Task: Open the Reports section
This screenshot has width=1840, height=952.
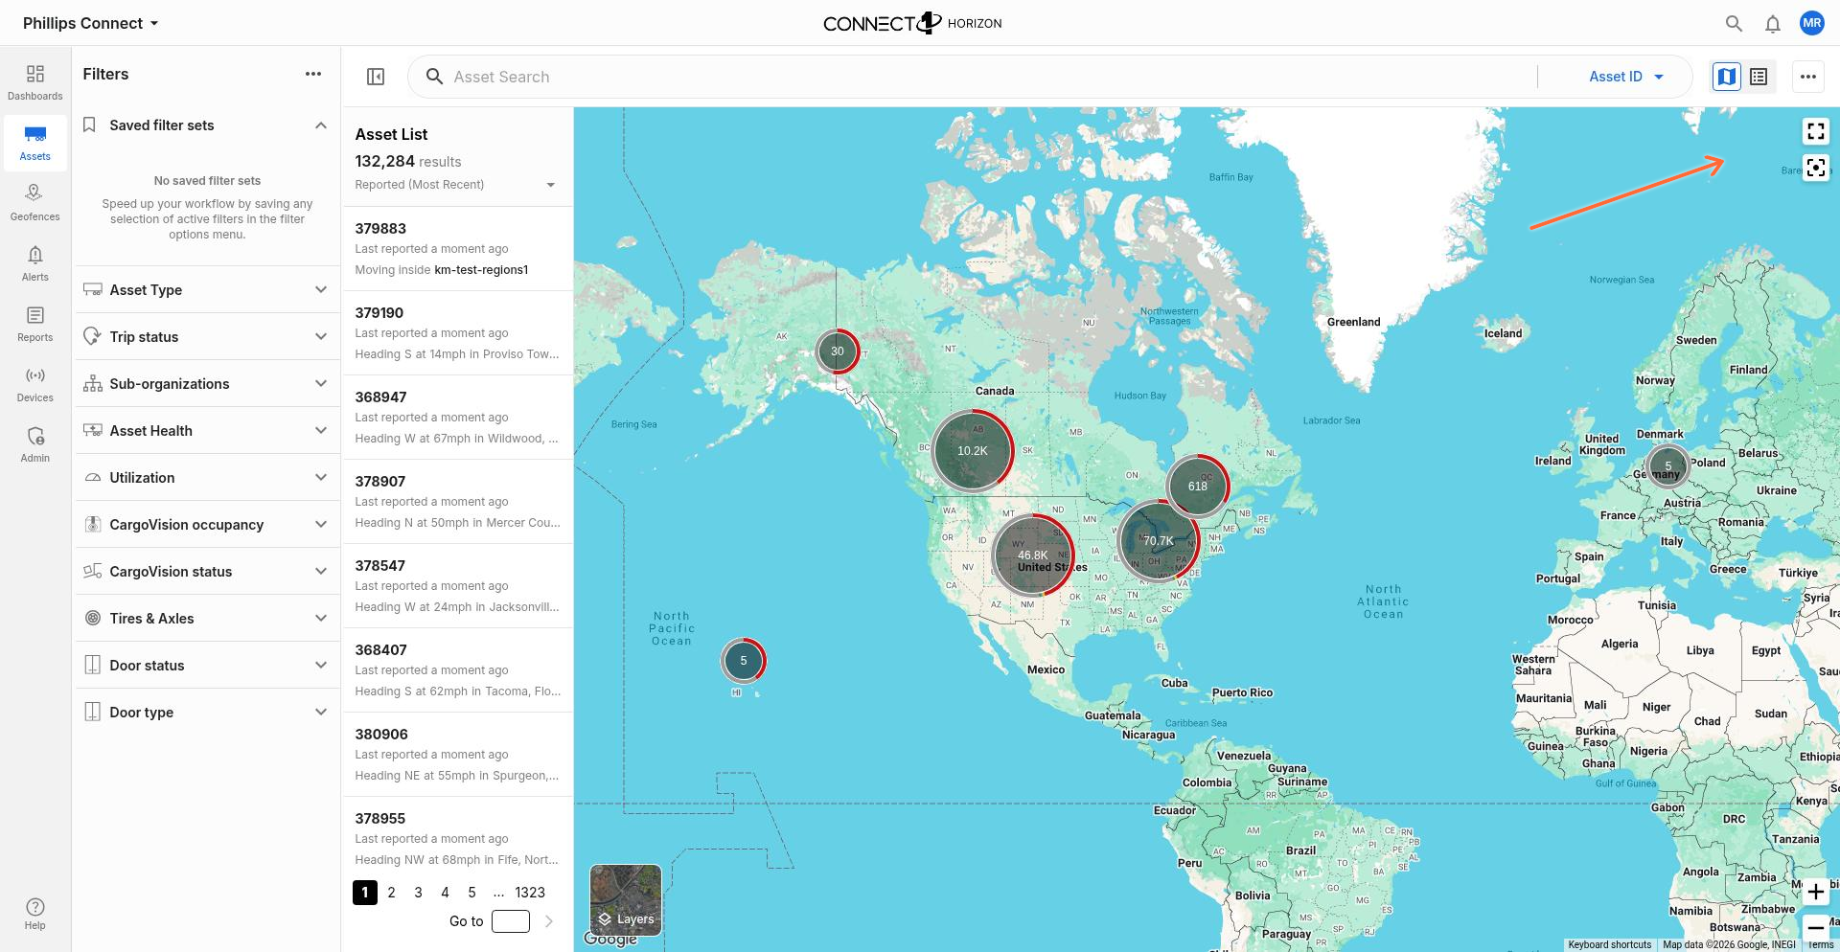Action: (35, 324)
